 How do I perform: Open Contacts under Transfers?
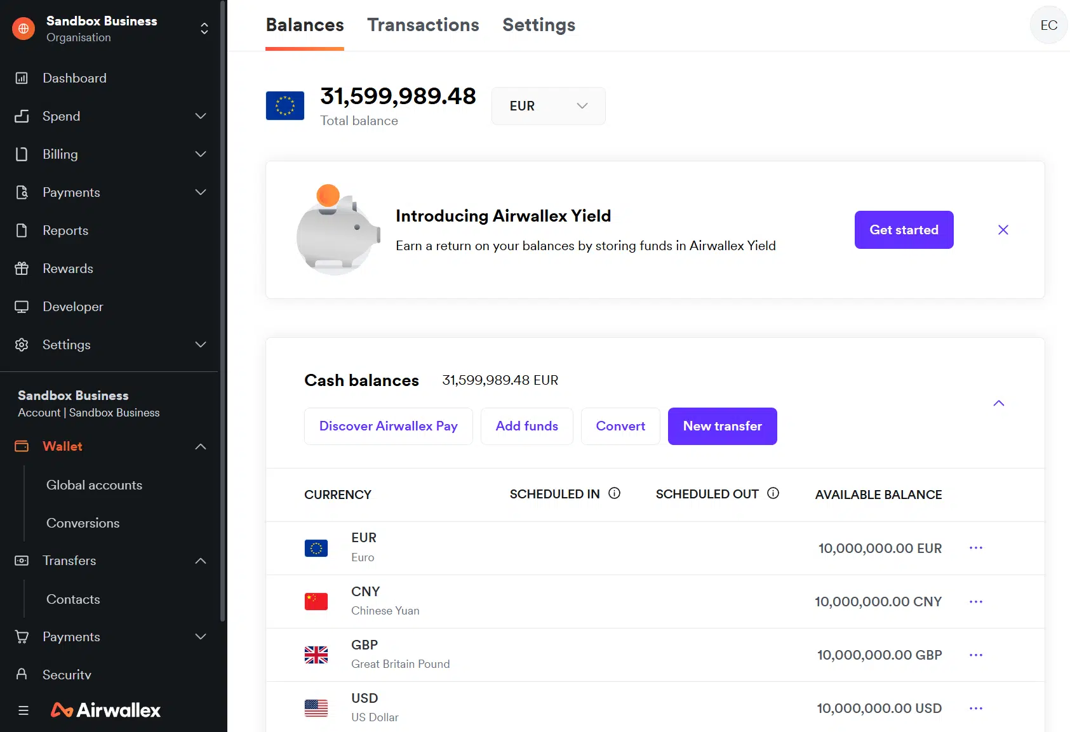pos(73,599)
